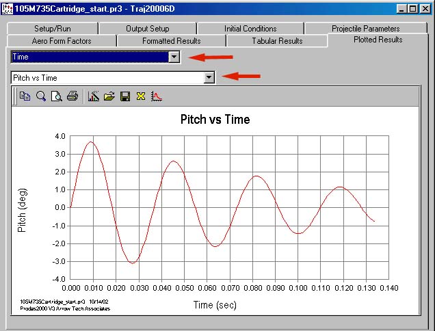Open the Aero Form Factors tab
Image resolution: width=435 pixels, height=331 pixels.
(62, 41)
